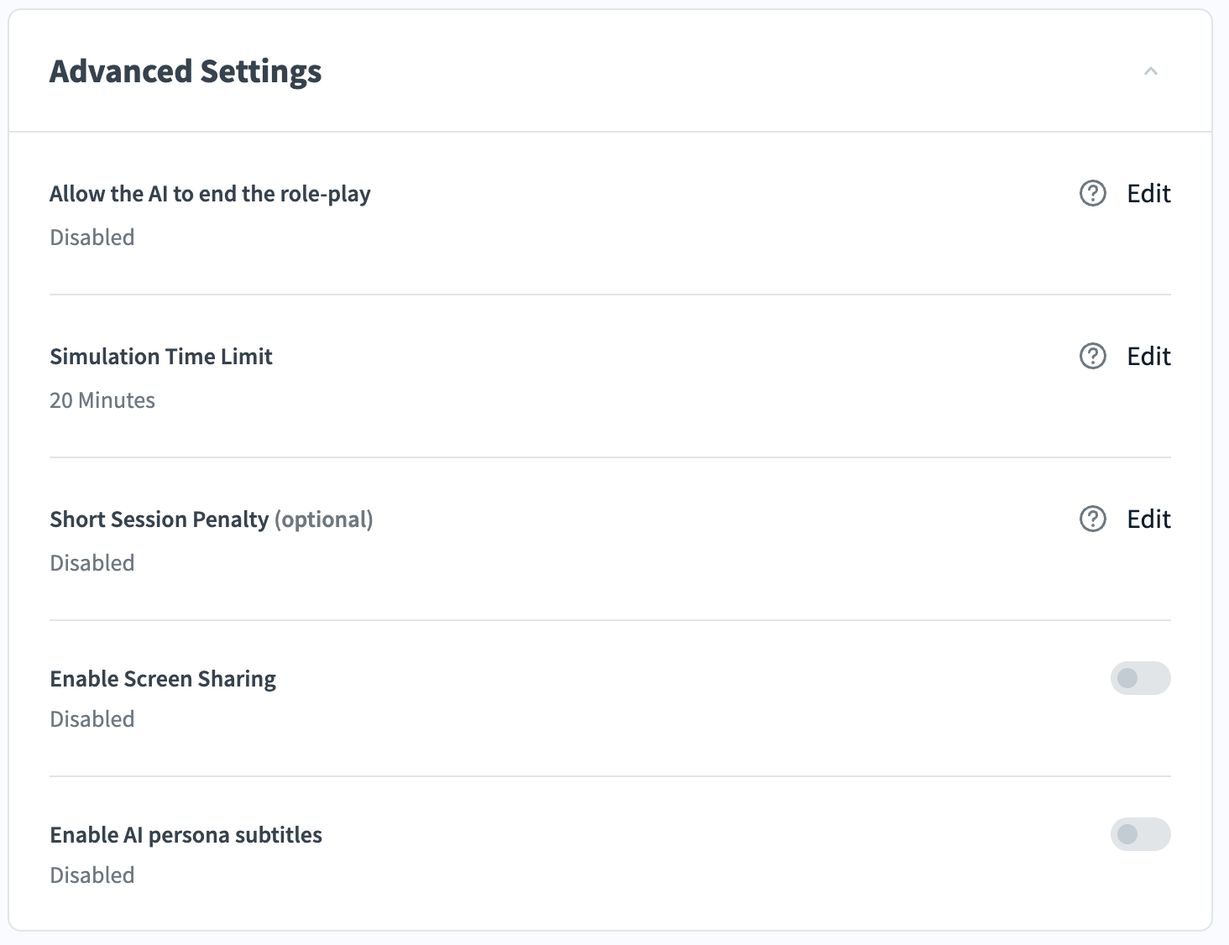
Task: Click Disabled status under Enable Screen Sharing
Action: tap(92, 719)
